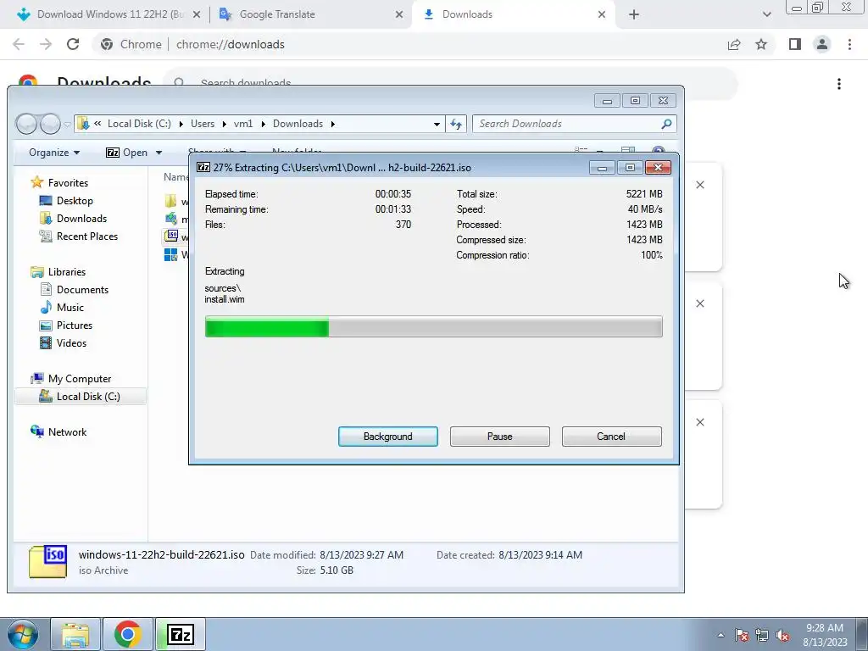Open Videos library
The width and height of the screenshot is (868, 651).
pyautogui.click(x=63, y=343)
